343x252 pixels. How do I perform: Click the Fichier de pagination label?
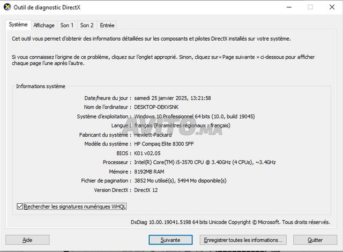pos(106,181)
